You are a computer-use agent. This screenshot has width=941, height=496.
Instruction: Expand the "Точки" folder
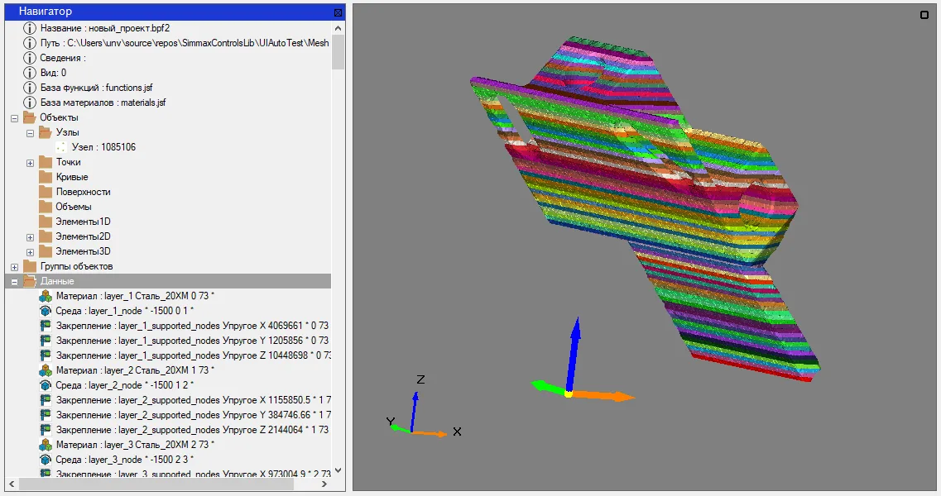point(30,163)
